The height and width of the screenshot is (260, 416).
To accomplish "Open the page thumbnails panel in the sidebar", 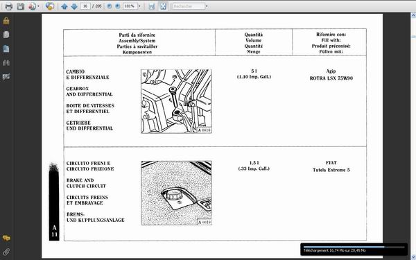I will 6,35.
